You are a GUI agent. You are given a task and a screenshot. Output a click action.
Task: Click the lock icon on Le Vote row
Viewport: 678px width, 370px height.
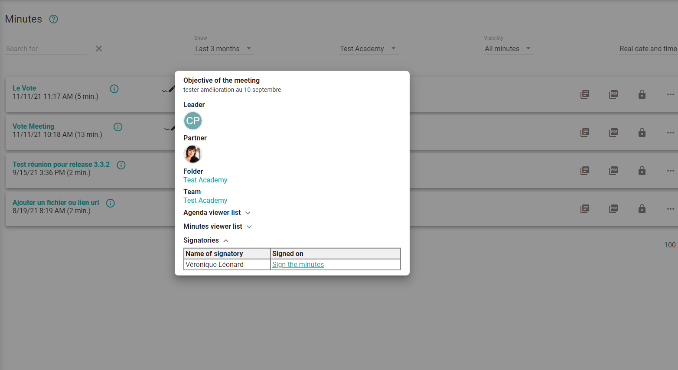642,94
